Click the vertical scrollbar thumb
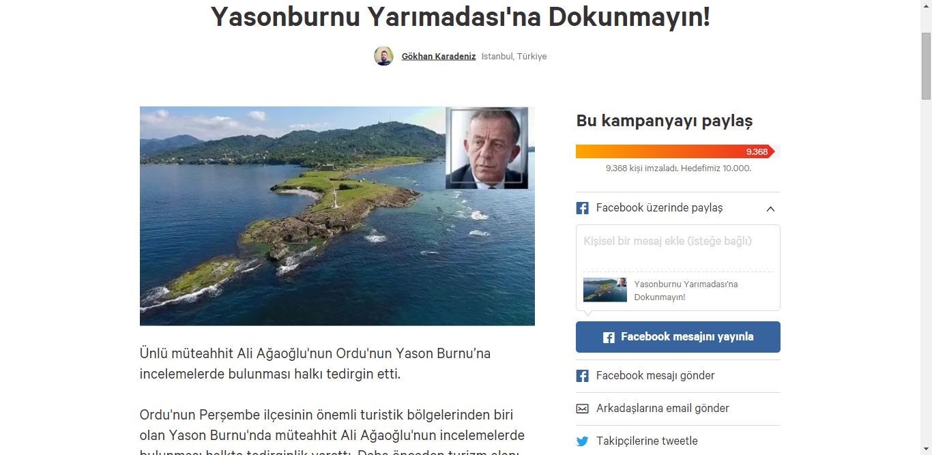Viewport: 932px width, 455px height. tap(926, 66)
